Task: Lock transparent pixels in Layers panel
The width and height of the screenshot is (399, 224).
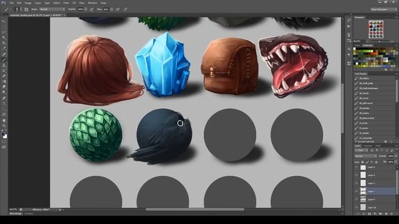Action: click(x=362, y=162)
